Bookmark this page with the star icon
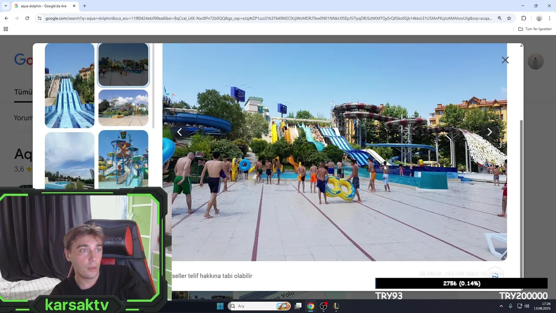Viewport: 556px width, 313px height. (x=509, y=18)
